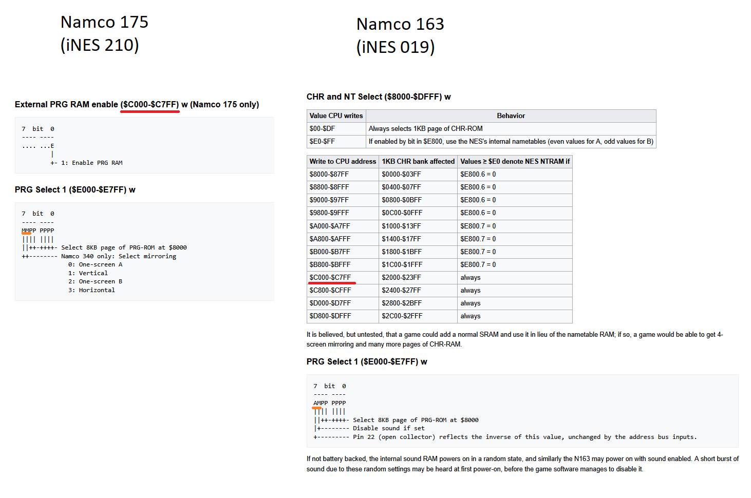Click the "$1000-$13FF" CHR bank cell
Image resolution: width=751 pixels, height=498 pixels.
coord(418,226)
